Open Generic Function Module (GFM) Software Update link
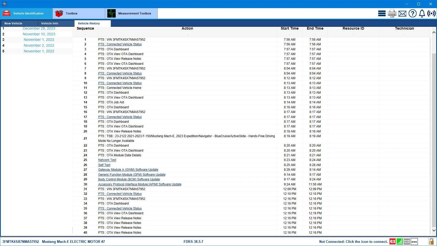 (132, 175)
